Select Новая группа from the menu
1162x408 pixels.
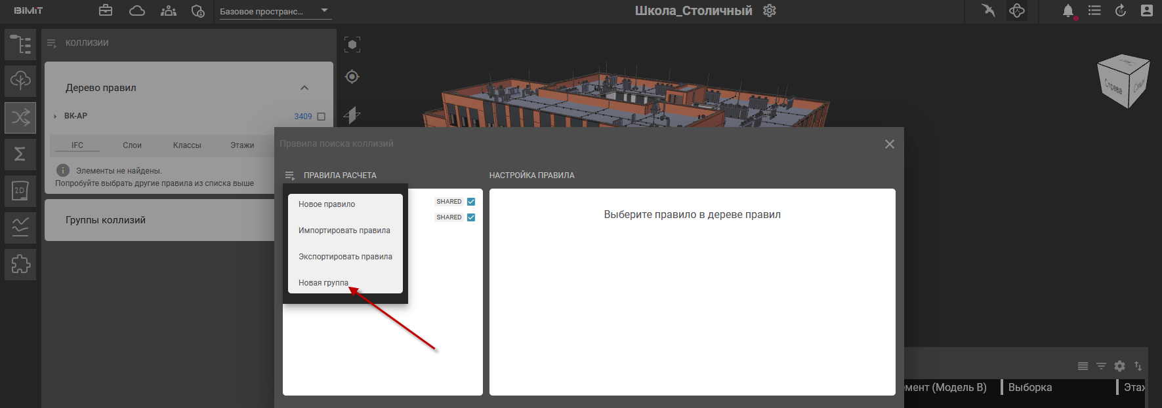click(x=323, y=283)
